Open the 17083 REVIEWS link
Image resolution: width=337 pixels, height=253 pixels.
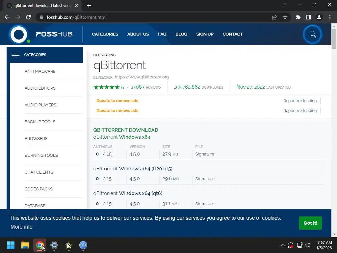(x=146, y=87)
